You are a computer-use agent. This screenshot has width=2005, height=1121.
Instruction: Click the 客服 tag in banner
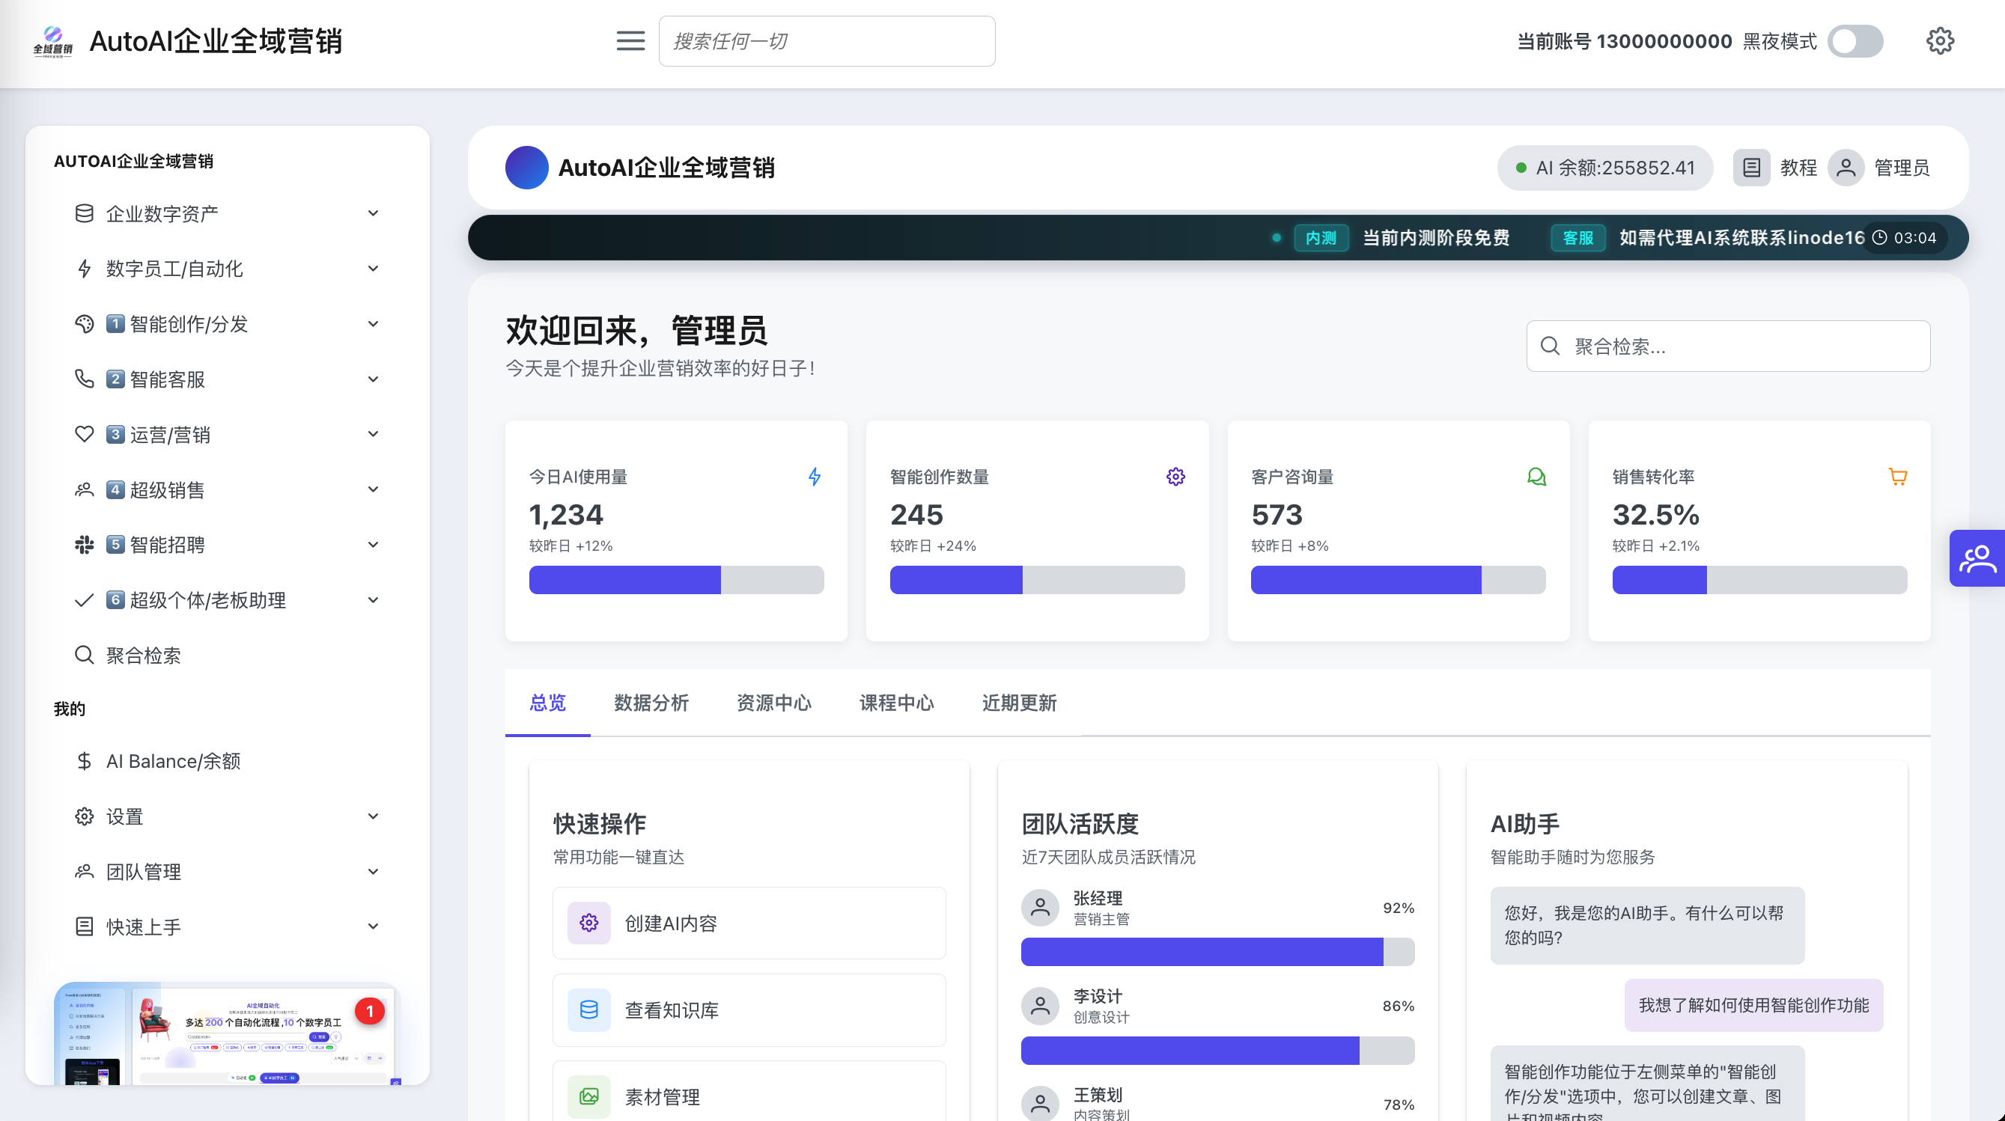pos(1577,238)
